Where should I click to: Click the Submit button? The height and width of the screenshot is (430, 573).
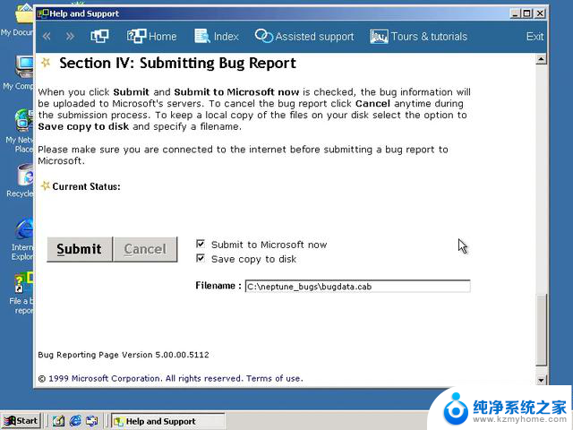tap(80, 249)
